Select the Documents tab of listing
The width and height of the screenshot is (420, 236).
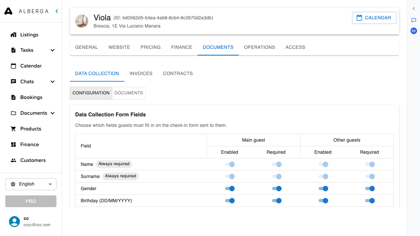pos(218,47)
